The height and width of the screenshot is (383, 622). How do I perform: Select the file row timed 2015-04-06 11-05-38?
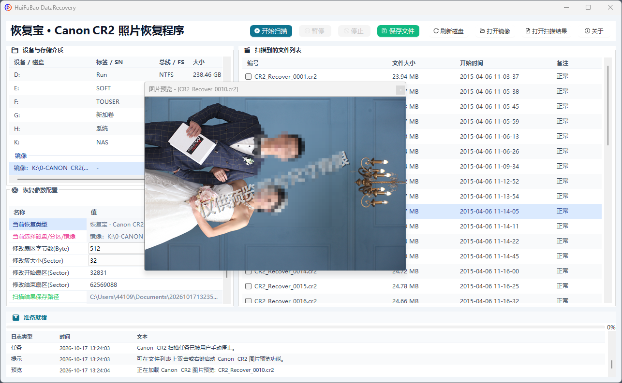pyautogui.click(x=504, y=91)
